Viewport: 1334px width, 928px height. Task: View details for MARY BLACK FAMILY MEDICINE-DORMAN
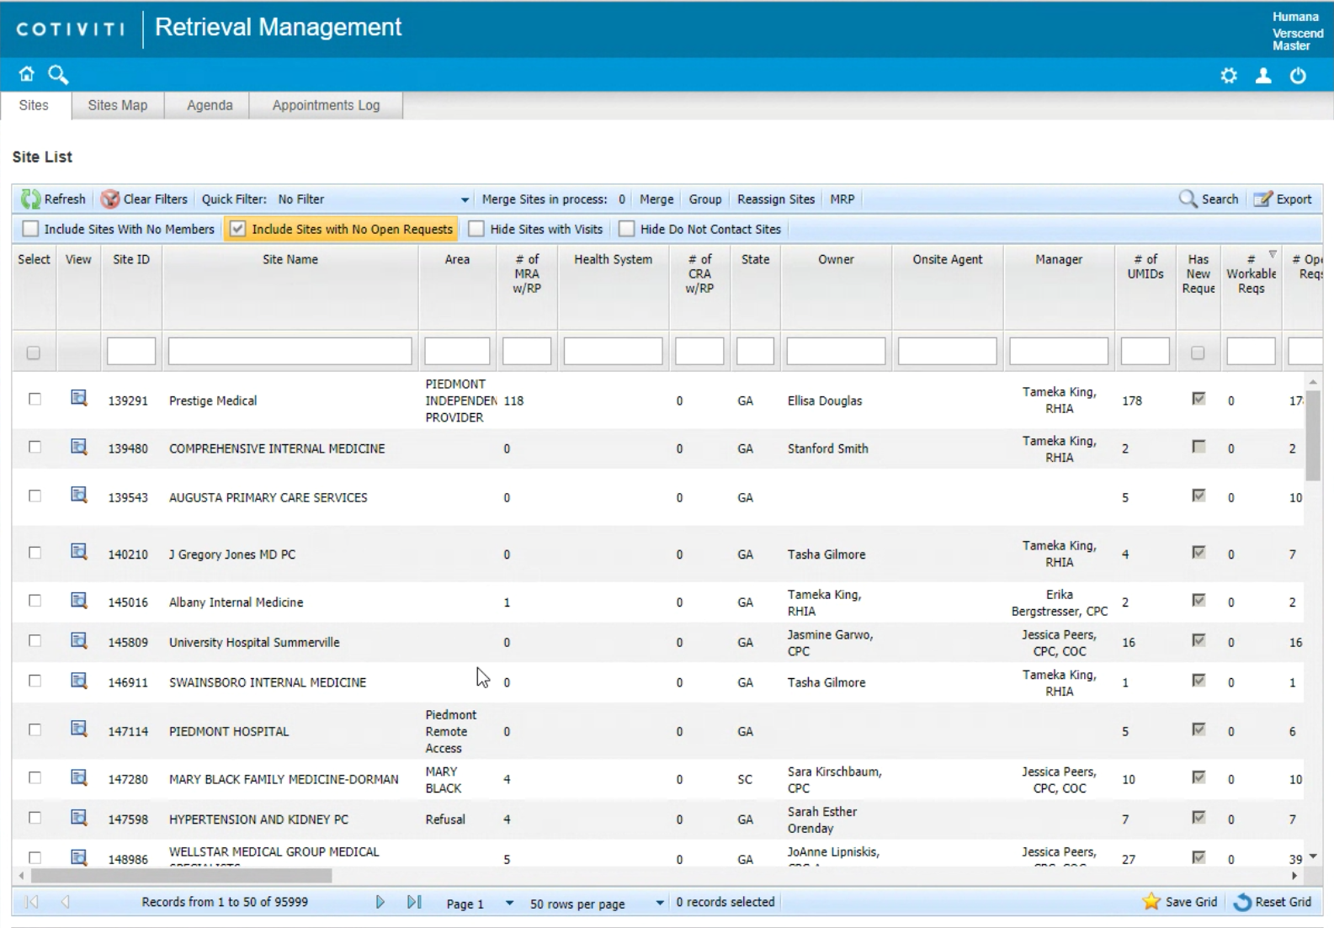pyautogui.click(x=78, y=777)
